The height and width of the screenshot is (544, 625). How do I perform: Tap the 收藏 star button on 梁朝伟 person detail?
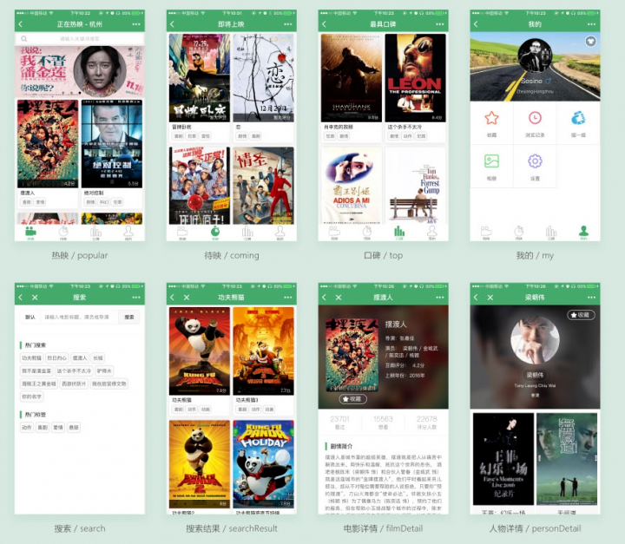pos(581,315)
